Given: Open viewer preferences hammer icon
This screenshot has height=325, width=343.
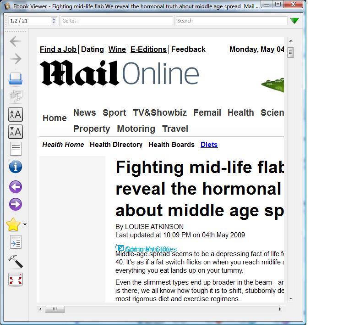Looking at the screenshot, I should pyautogui.click(x=15, y=261).
